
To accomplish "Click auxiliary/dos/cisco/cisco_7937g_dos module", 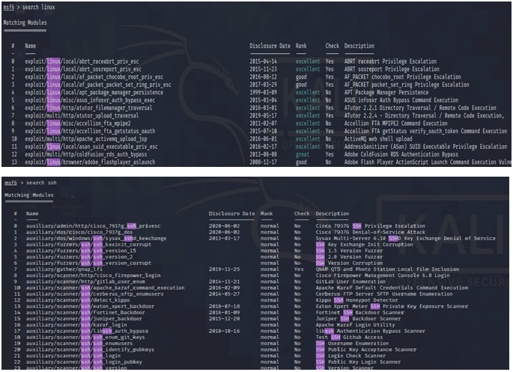I will click(79, 232).
